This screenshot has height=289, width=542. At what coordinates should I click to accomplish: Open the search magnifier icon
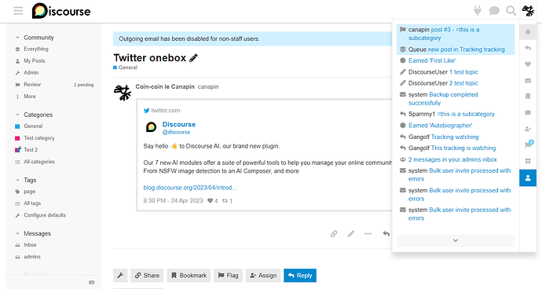(511, 11)
